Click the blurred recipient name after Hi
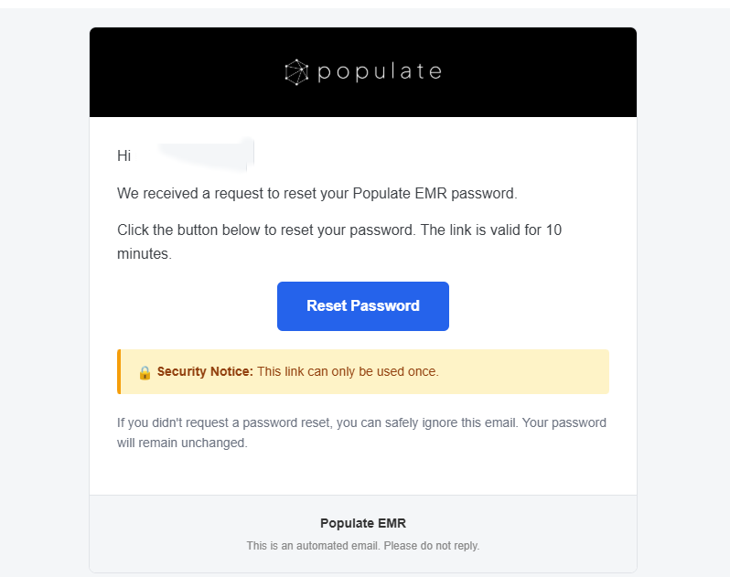The height and width of the screenshot is (577, 730). tap(205, 155)
